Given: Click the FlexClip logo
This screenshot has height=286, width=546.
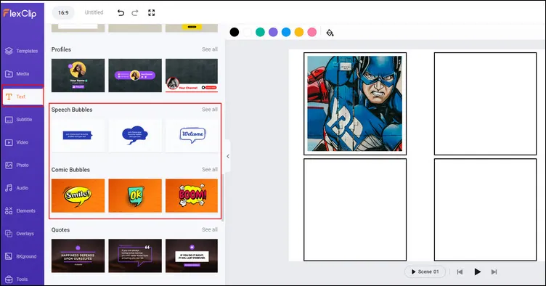Looking at the screenshot, I should point(20,14).
